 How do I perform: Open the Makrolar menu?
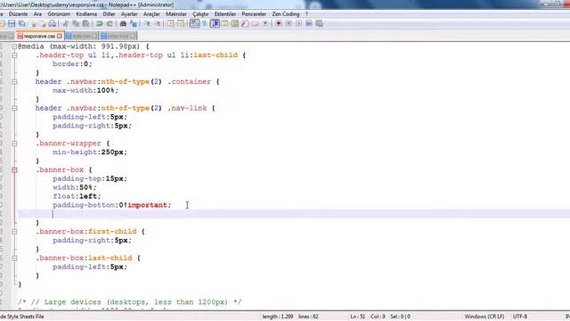click(176, 14)
